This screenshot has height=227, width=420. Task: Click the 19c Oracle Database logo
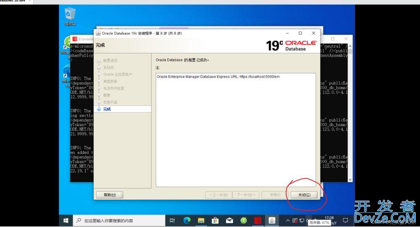pyautogui.click(x=291, y=46)
